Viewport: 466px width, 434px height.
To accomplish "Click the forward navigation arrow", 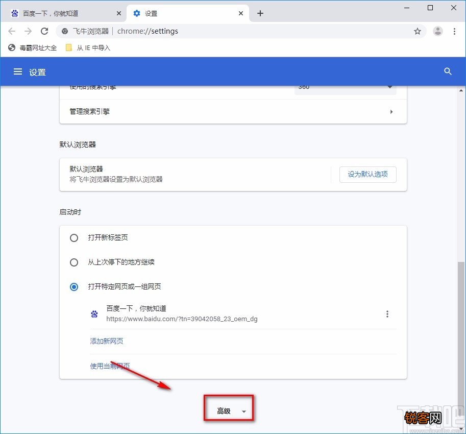I will point(28,31).
